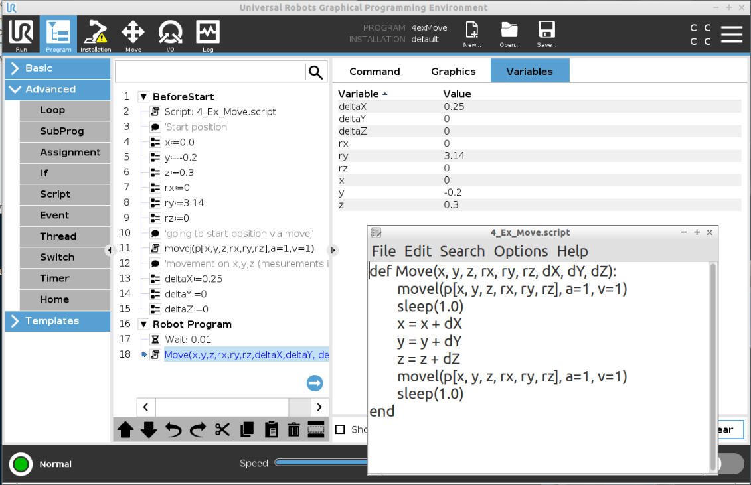Click the script icon on line 2
The width and height of the screenshot is (751, 485).
click(x=155, y=111)
